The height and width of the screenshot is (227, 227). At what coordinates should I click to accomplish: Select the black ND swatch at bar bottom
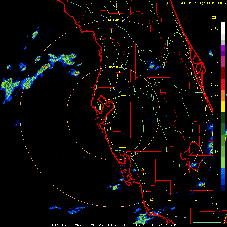coord(223,196)
